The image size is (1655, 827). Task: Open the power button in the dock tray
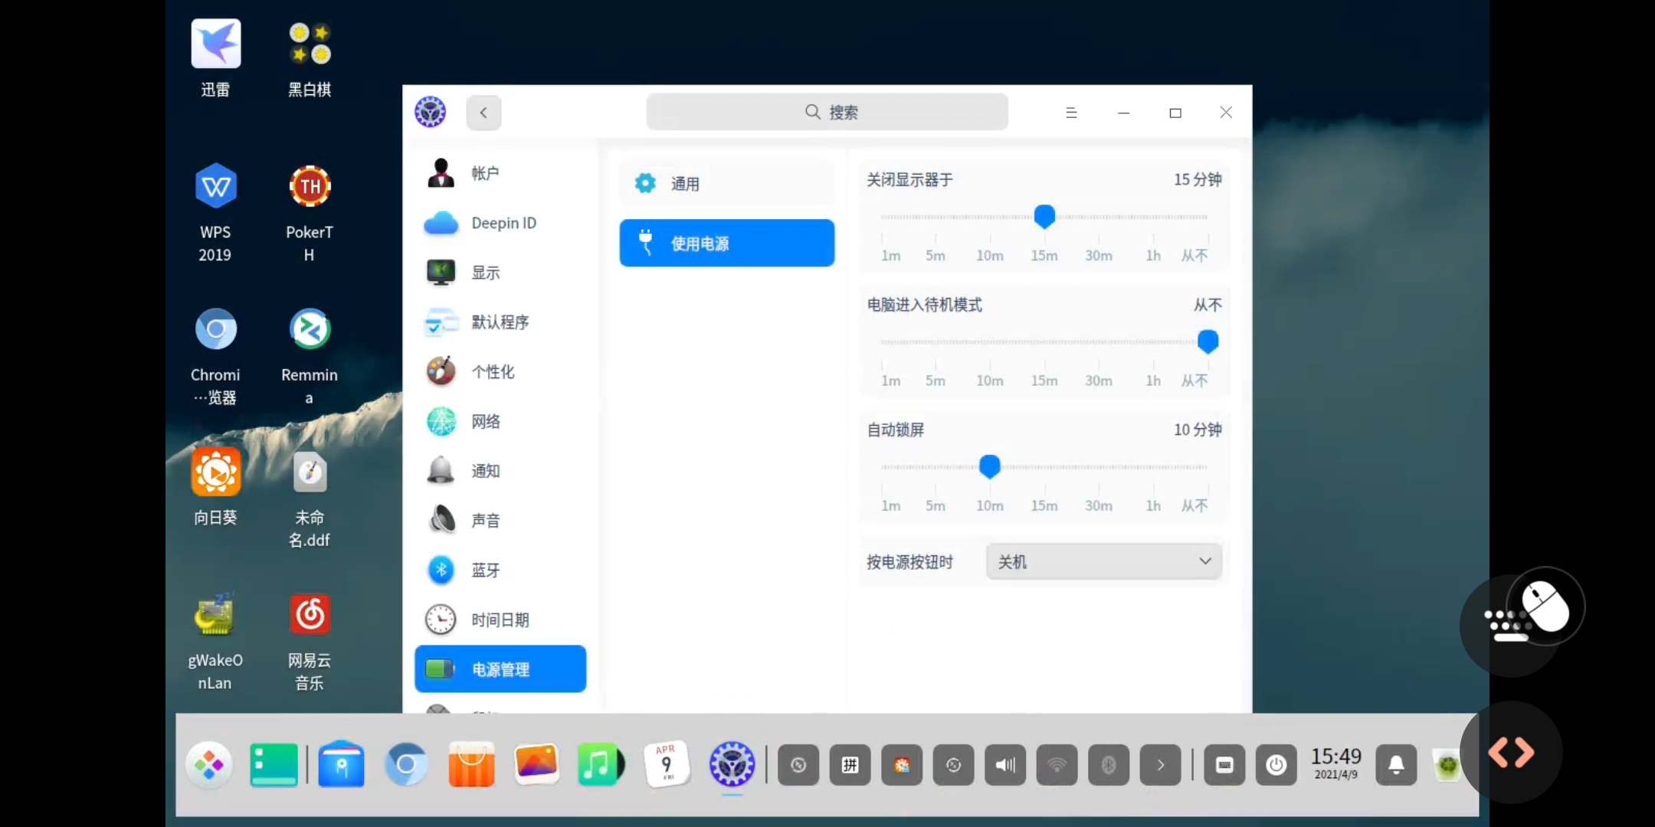pos(1276,764)
